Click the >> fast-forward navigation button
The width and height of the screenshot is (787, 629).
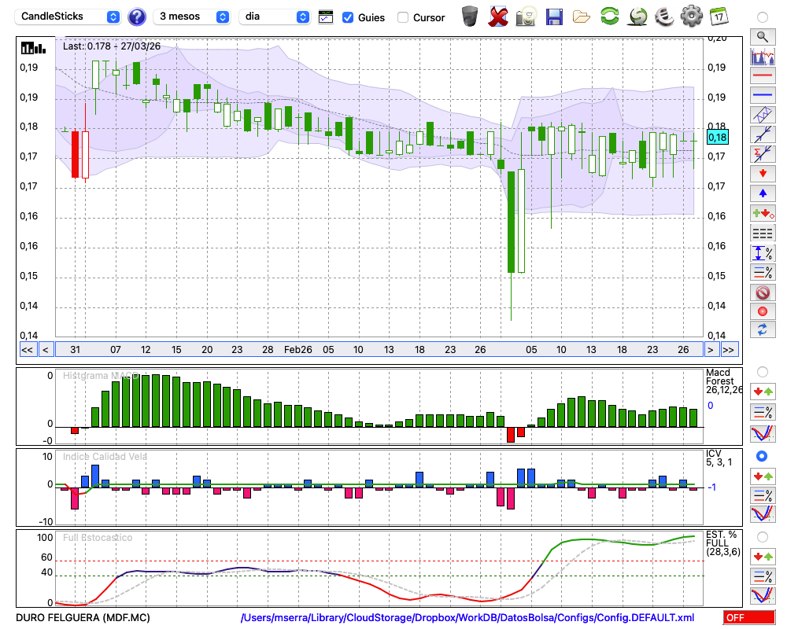tap(729, 350)
